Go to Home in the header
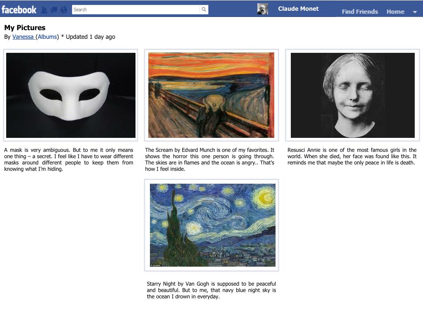423x317 pixels. coord(395,12)
